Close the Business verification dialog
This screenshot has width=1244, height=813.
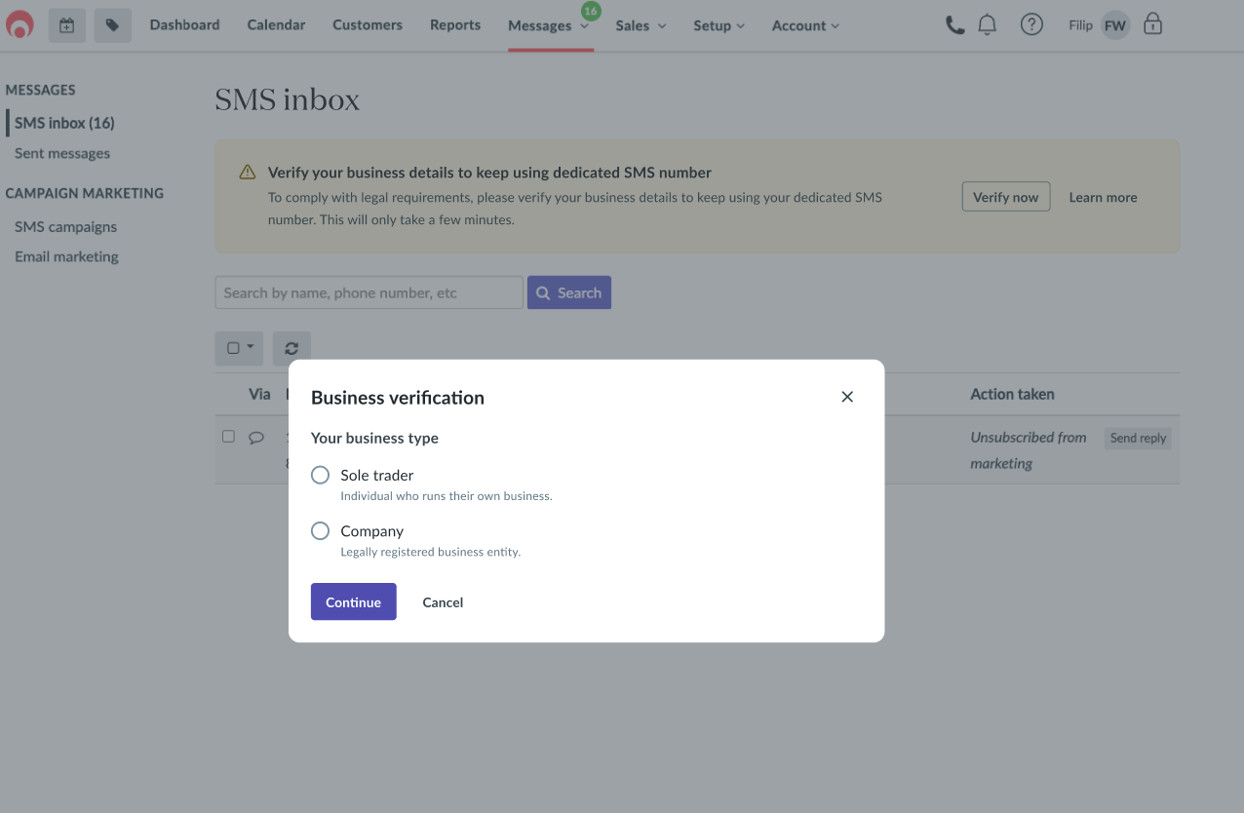pos(847,397)
